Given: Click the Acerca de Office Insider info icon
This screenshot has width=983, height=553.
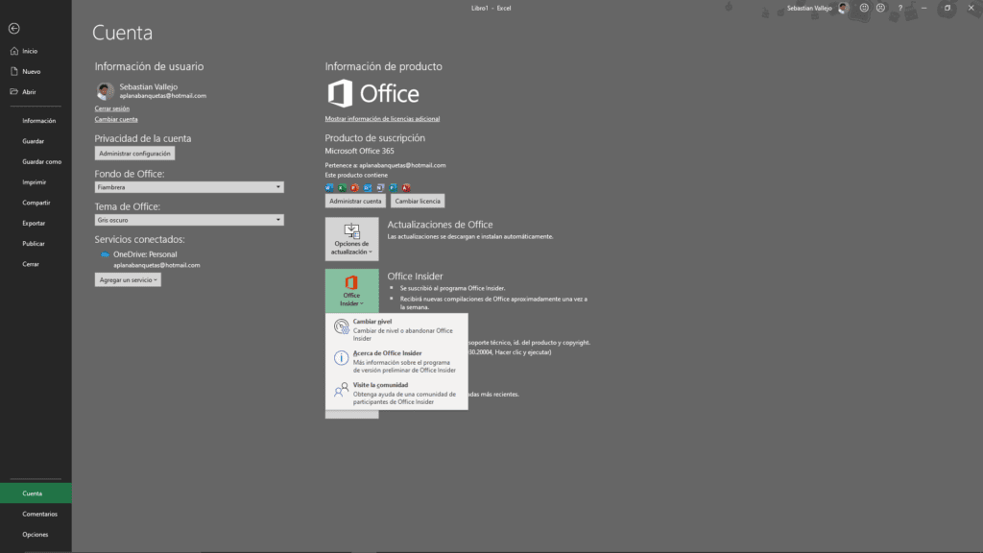Looking at the screenshot, I should click(341, 358).
